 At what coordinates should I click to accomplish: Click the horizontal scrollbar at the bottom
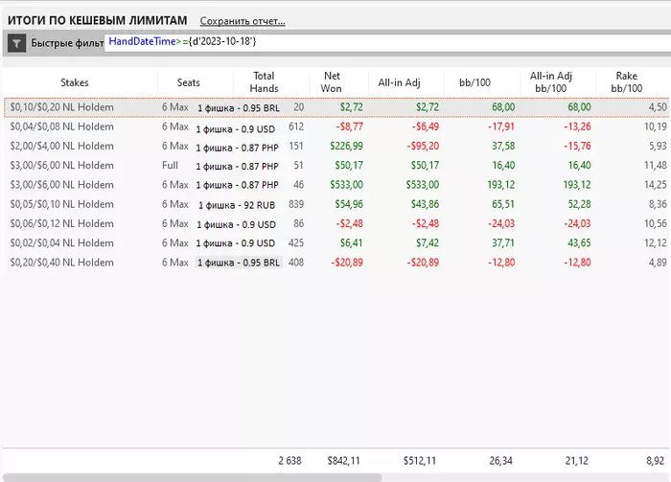point(192,477)
